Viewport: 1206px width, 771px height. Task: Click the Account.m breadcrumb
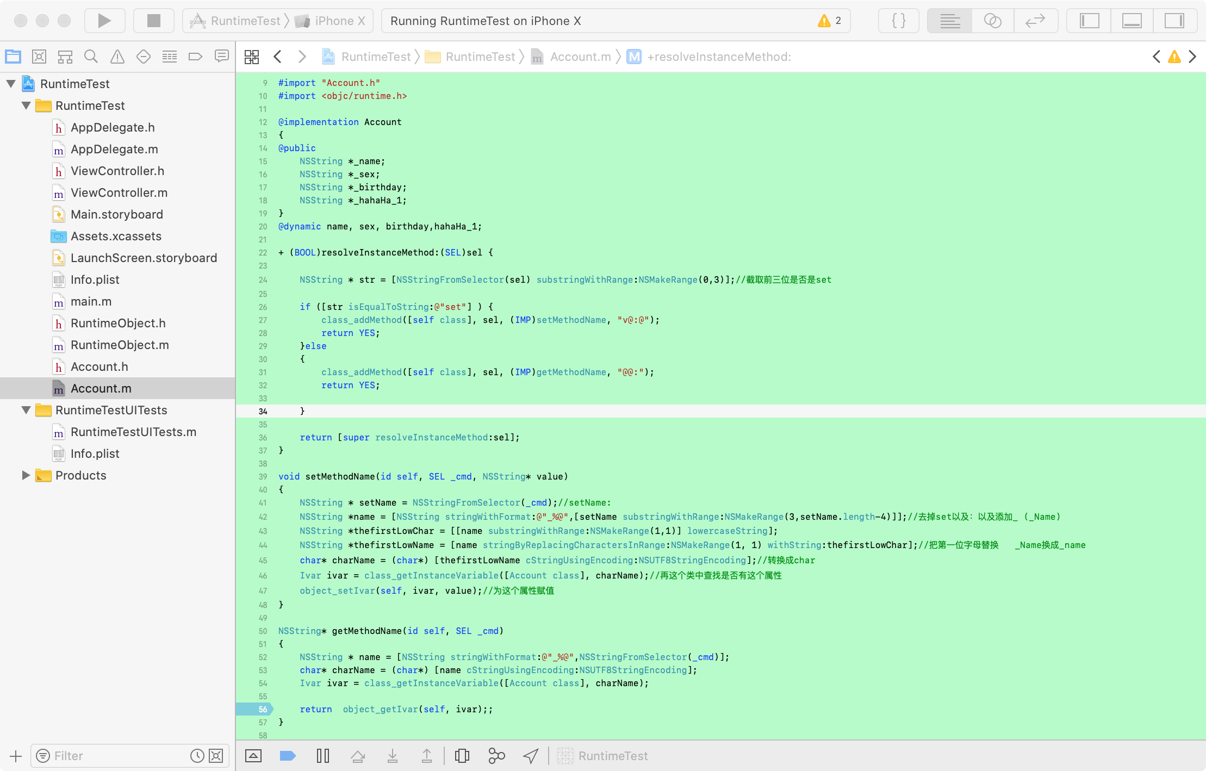pyautogui.click(x=571, y=57)
